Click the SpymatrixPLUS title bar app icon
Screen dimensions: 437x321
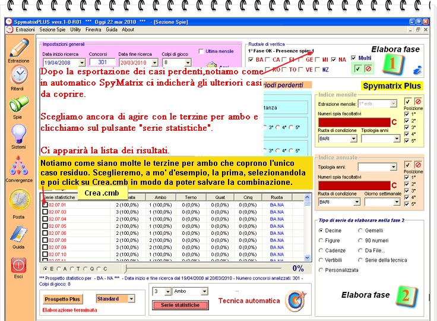tap(9, 22)
